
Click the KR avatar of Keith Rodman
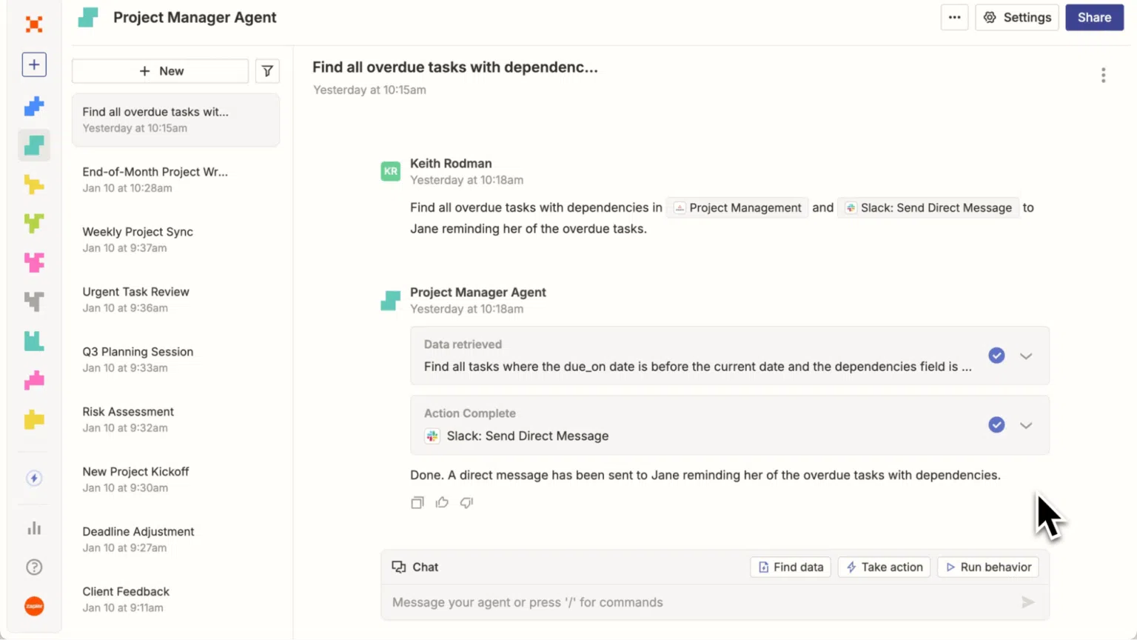(x=391, y=171)
